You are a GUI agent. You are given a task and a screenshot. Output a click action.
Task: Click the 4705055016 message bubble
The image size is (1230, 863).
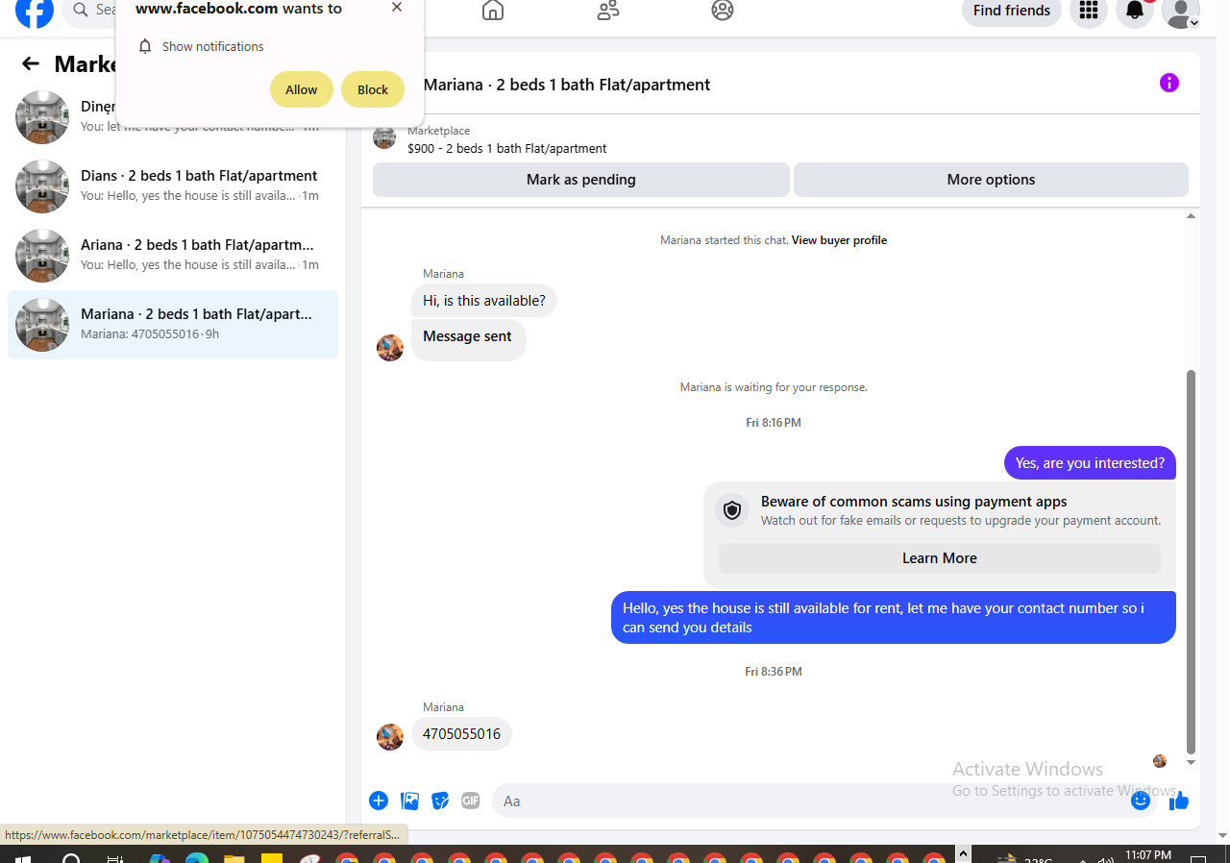pos(461,734)
